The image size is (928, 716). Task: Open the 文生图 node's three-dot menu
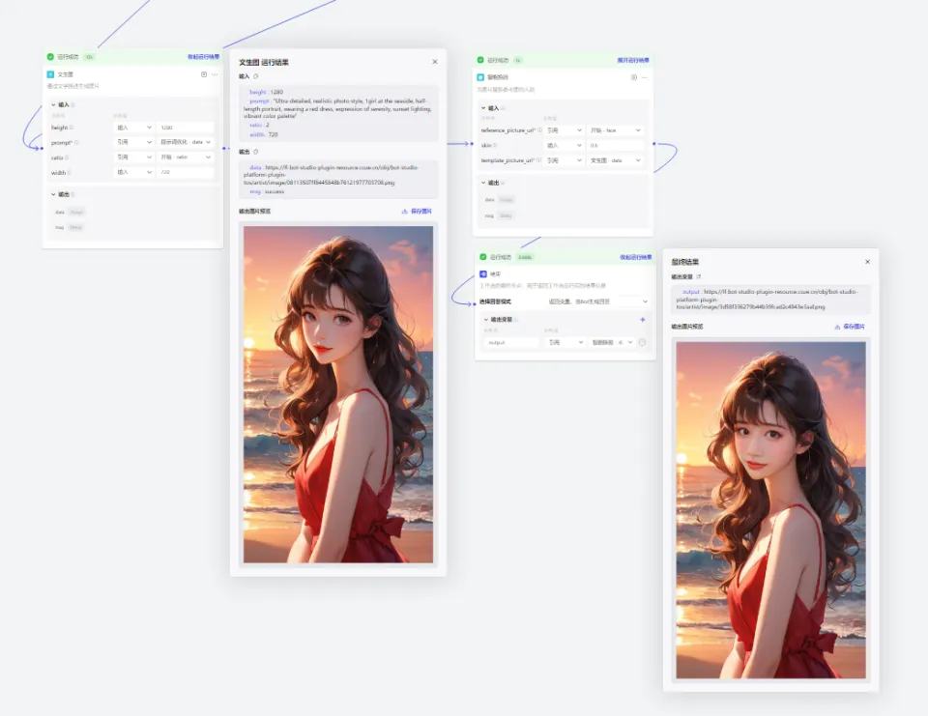pos(215,74)
